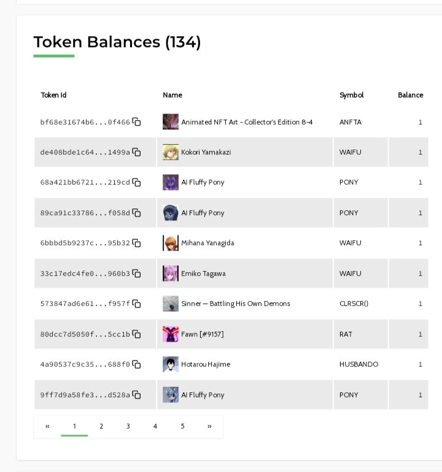Copy token id 33c17edc4fe0...960b3
Viewport: 442px width, 472px height.
click(136, 273)
